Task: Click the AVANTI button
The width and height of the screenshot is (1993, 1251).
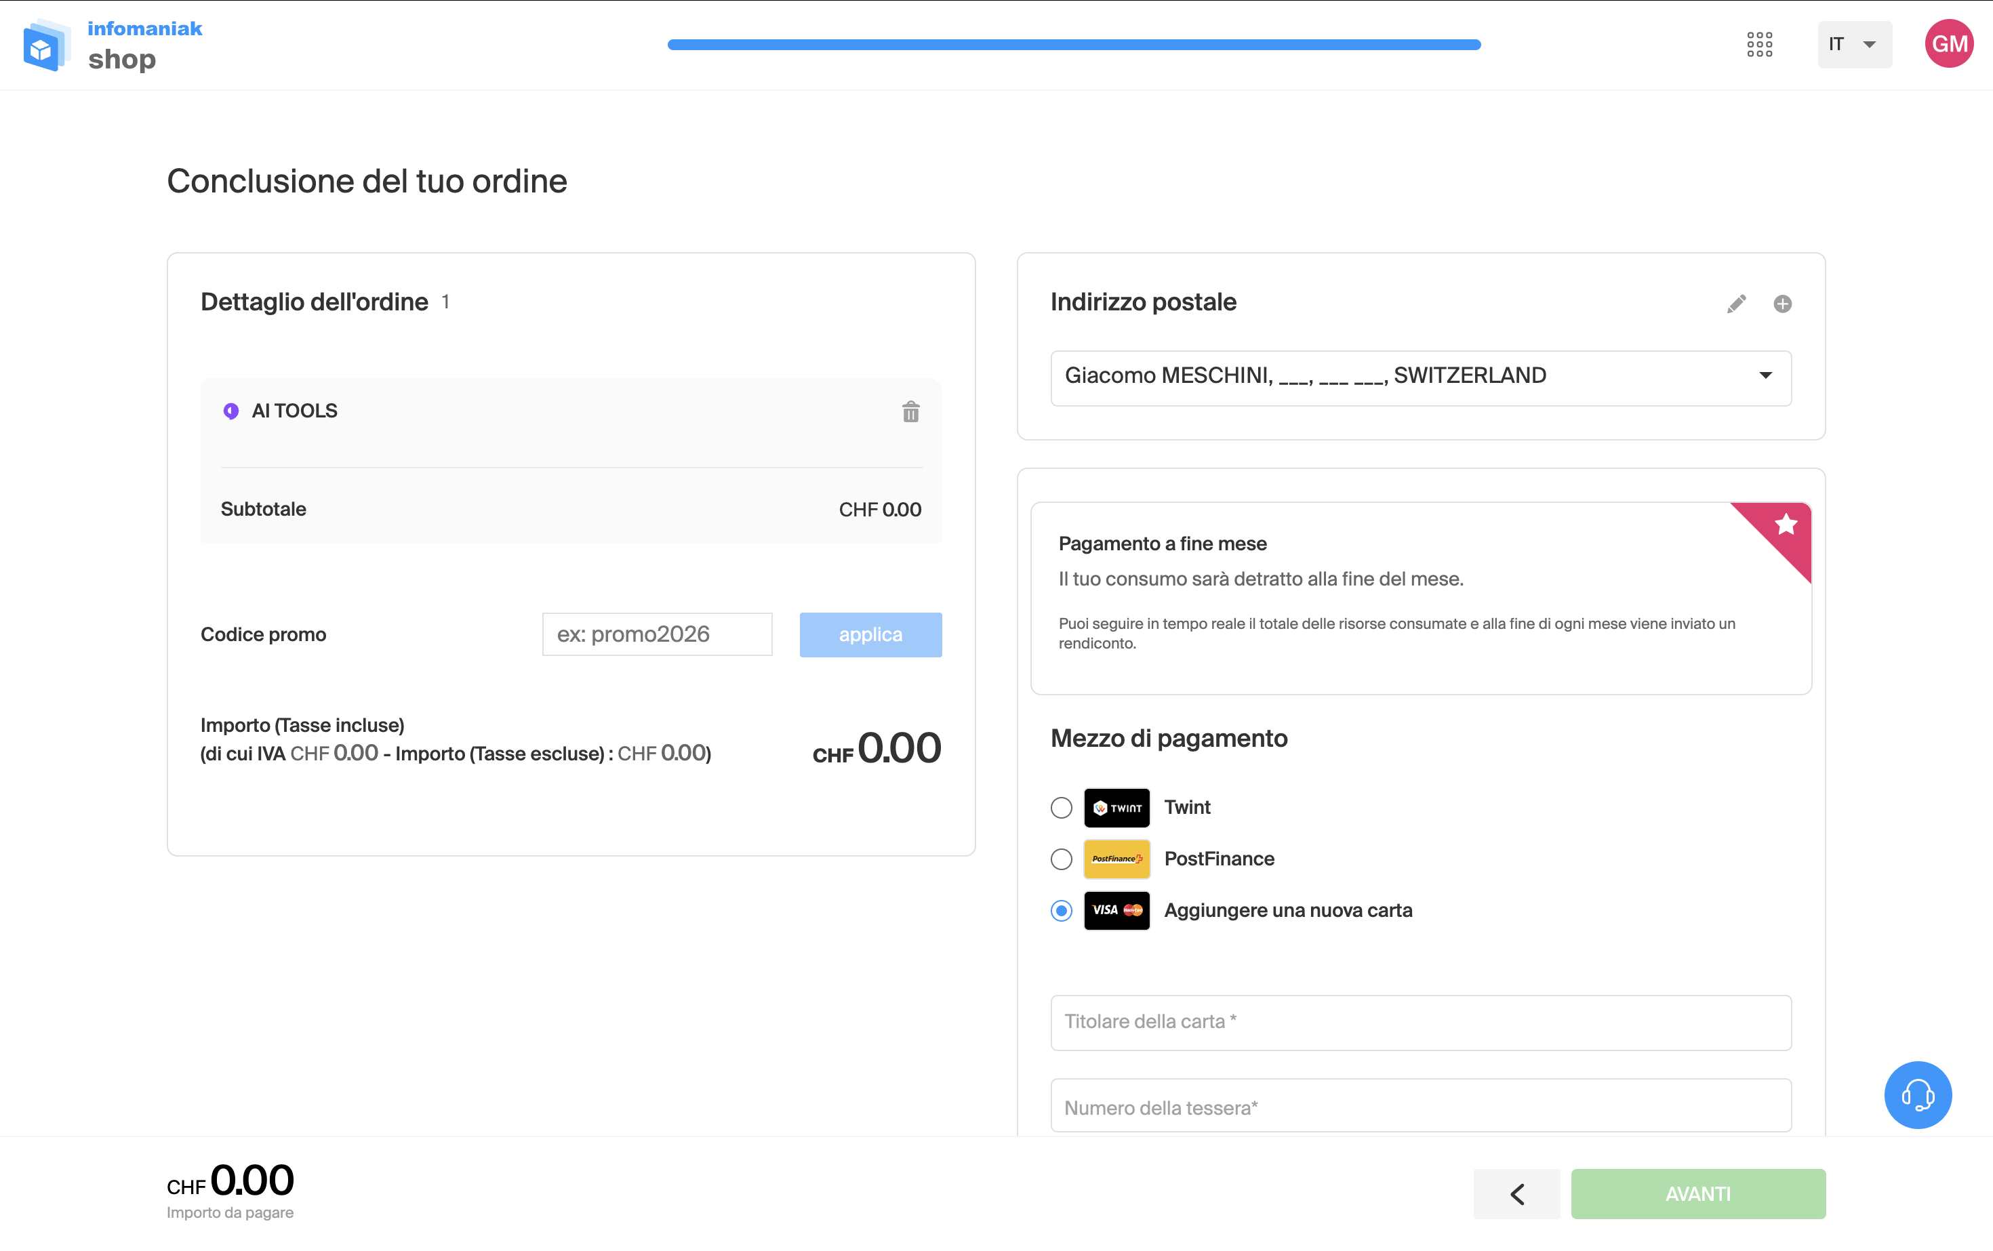Action: click(1698, 1194)
